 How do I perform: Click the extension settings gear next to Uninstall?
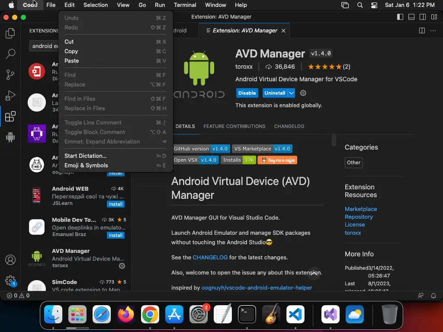pyautogui.click(x=303, y=93)
